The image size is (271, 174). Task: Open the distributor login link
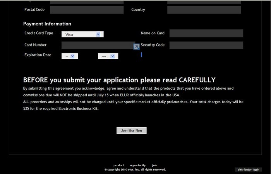(248, 169)
